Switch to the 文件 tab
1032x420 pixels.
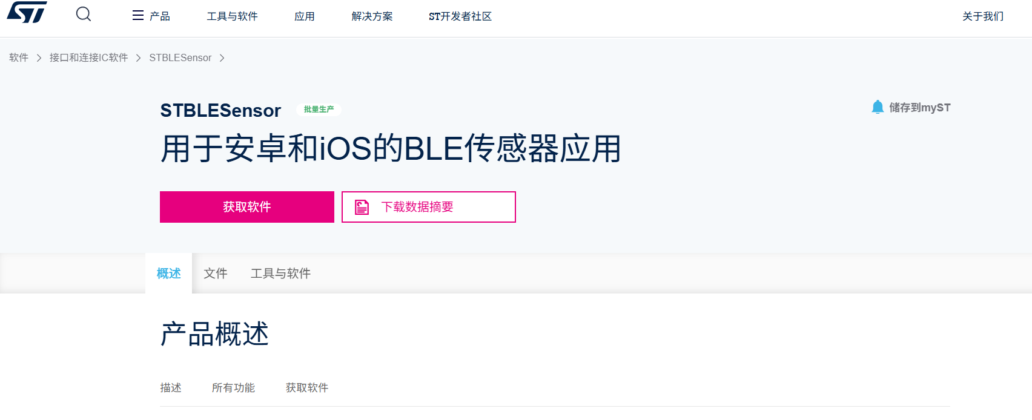(x=215, y=274)
